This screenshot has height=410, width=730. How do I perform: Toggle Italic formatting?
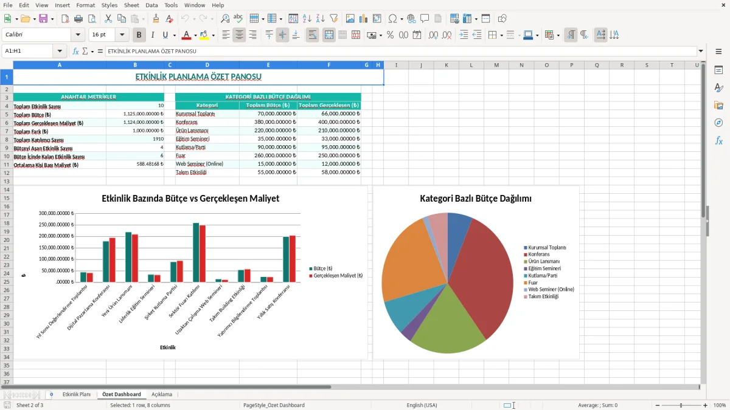152,35
